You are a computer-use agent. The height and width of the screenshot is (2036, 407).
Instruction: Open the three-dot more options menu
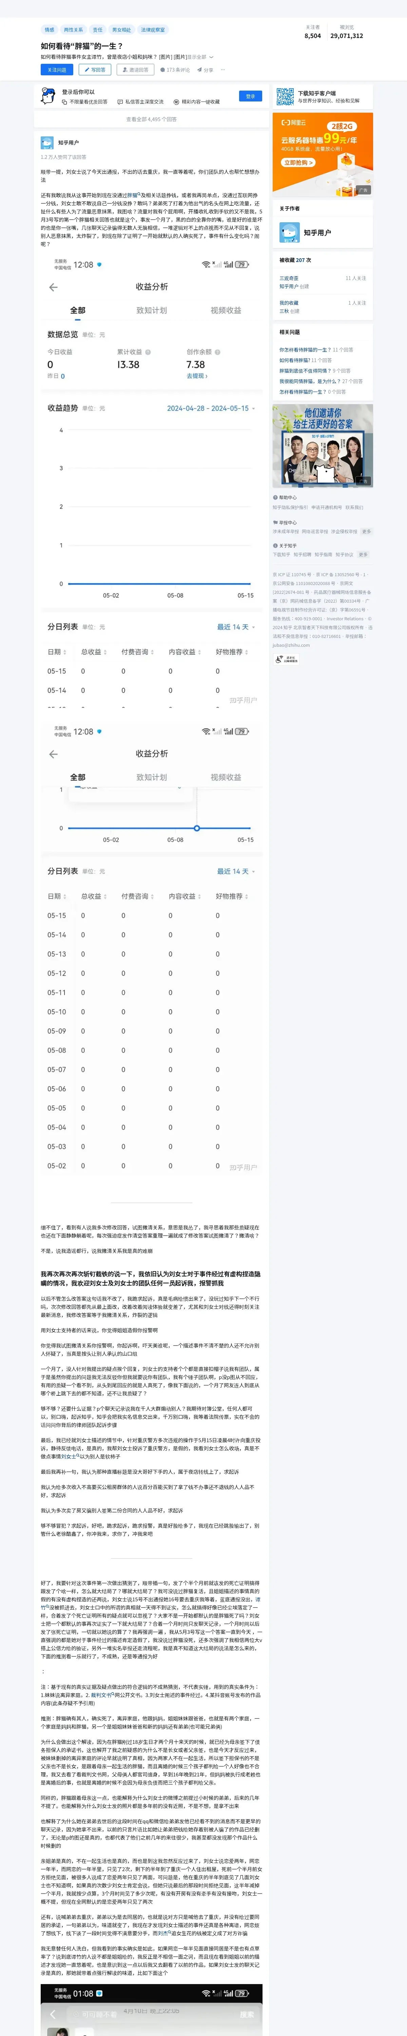coord(223,70)
